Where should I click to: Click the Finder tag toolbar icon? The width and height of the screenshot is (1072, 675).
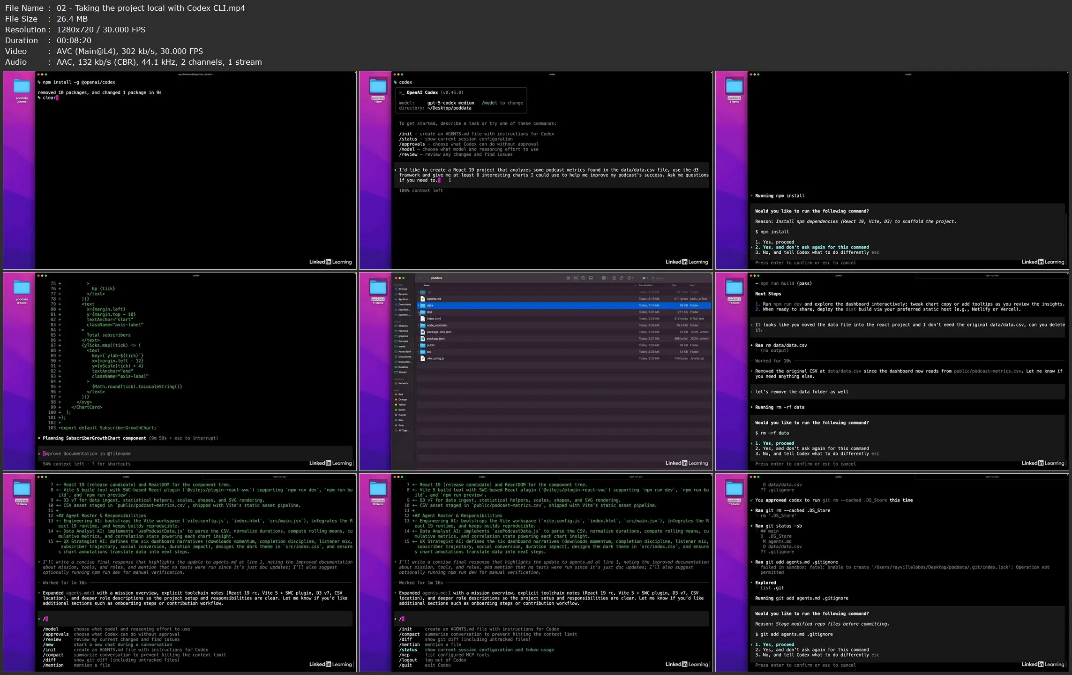622,278
